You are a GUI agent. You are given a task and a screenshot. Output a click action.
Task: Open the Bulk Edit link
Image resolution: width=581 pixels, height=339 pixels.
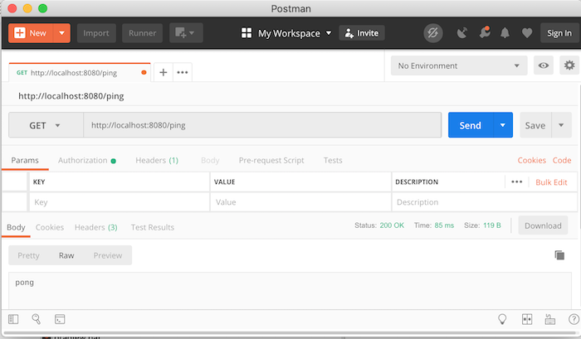click(551, 182)
